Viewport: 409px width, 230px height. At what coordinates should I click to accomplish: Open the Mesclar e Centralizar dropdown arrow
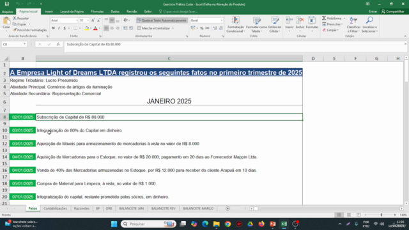point(173,28)
